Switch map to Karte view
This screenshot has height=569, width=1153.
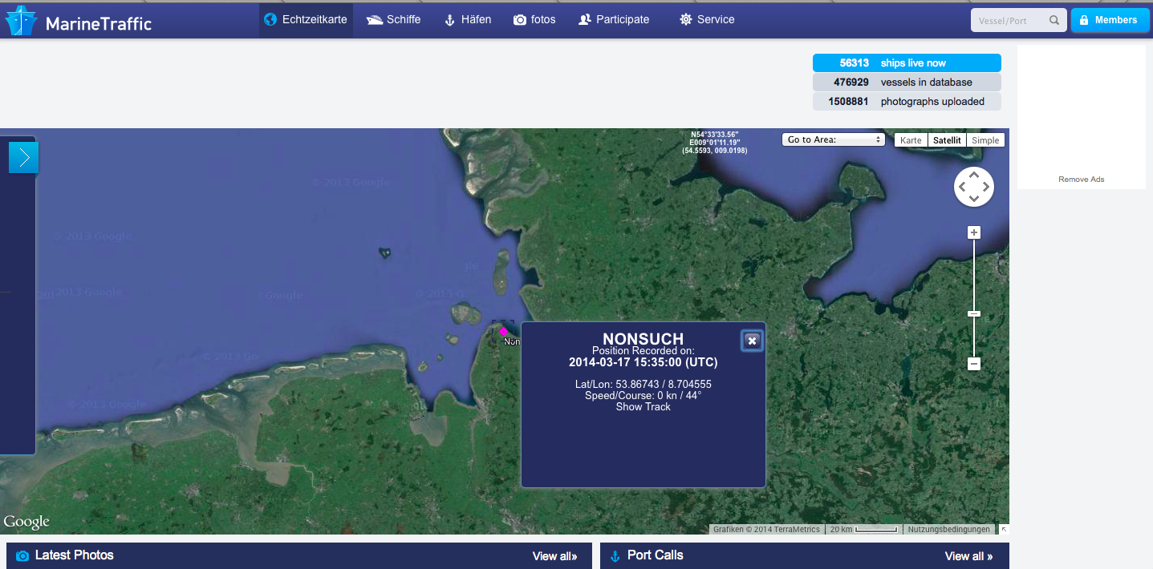[911, 140]
